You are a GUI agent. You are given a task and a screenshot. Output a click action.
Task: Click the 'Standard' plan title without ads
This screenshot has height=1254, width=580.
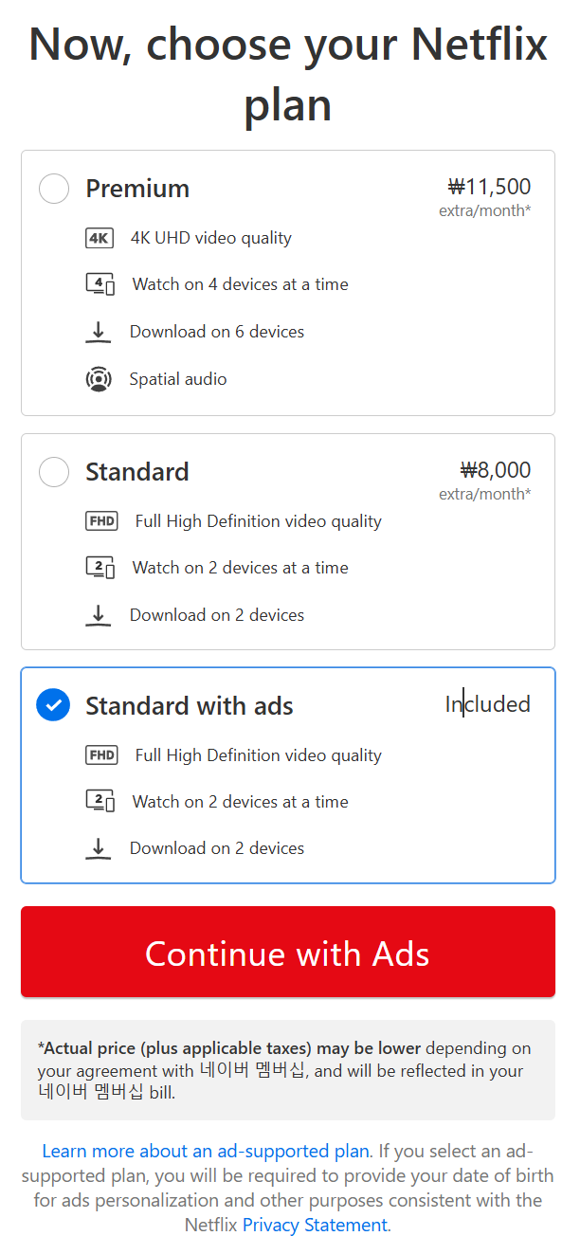coord(137,472)
